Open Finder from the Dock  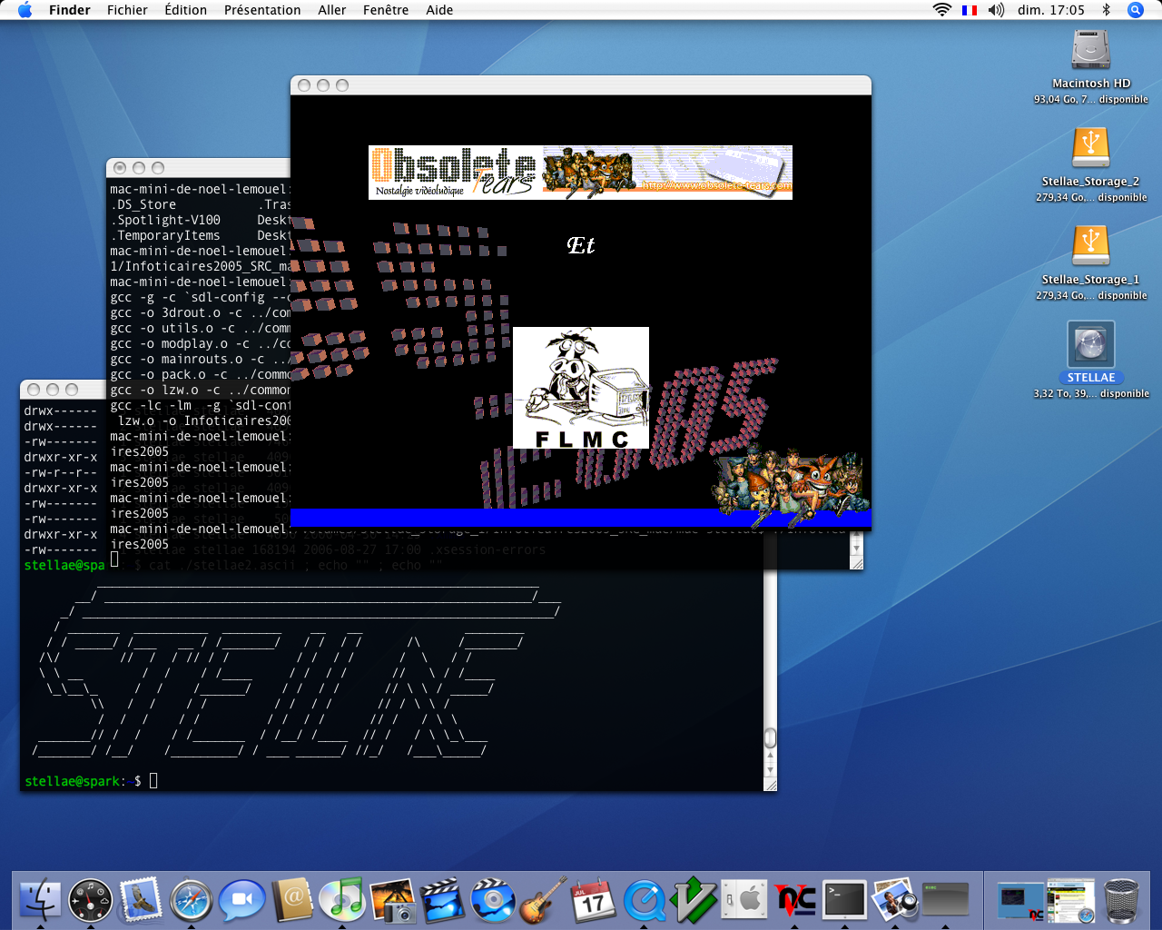coord(40,900)
